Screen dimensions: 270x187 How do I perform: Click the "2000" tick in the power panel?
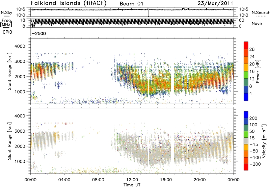[x=20, y=76]
